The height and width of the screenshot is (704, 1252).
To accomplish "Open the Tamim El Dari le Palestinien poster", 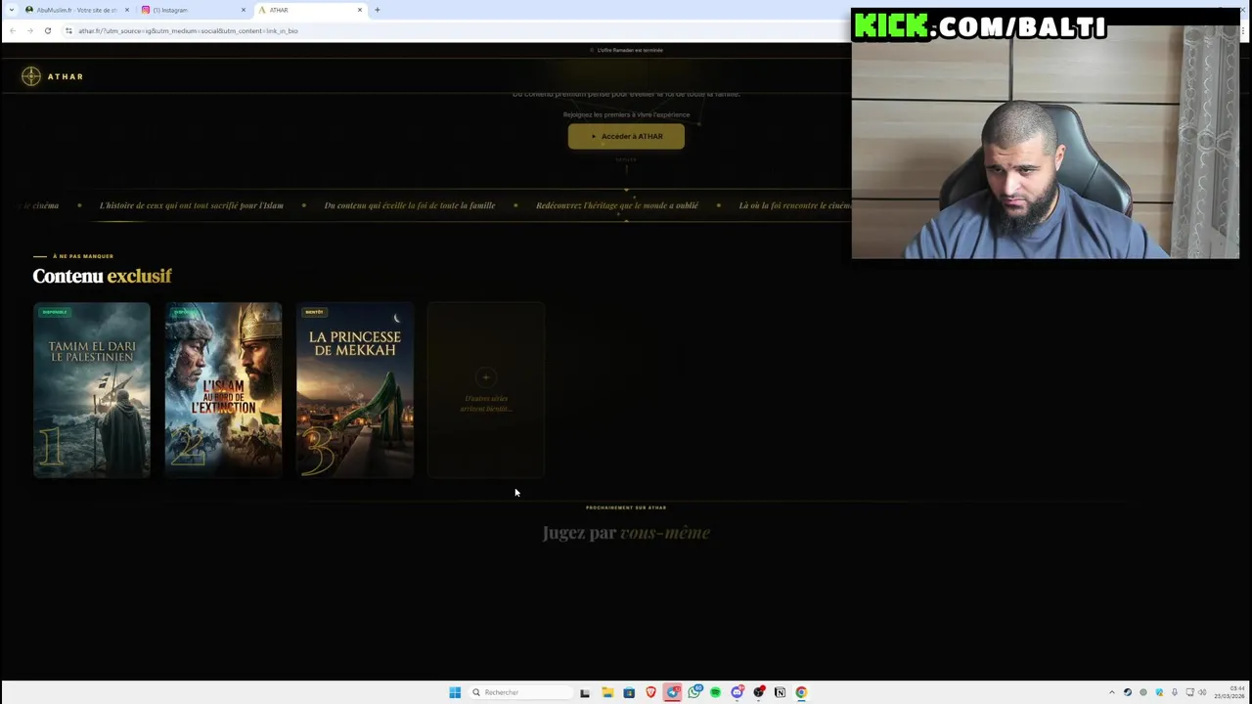I will point(92,390).
